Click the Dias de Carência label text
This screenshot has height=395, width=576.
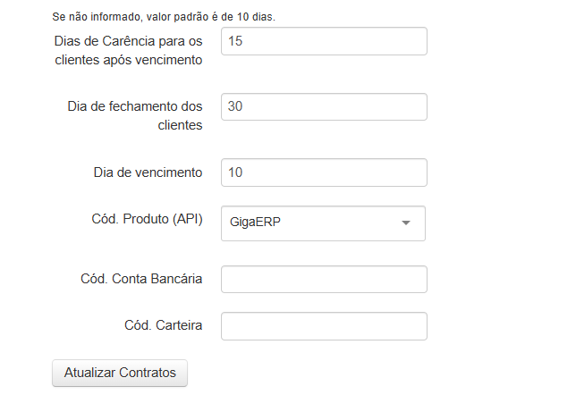pyautogui.click(x=128, y=41)
